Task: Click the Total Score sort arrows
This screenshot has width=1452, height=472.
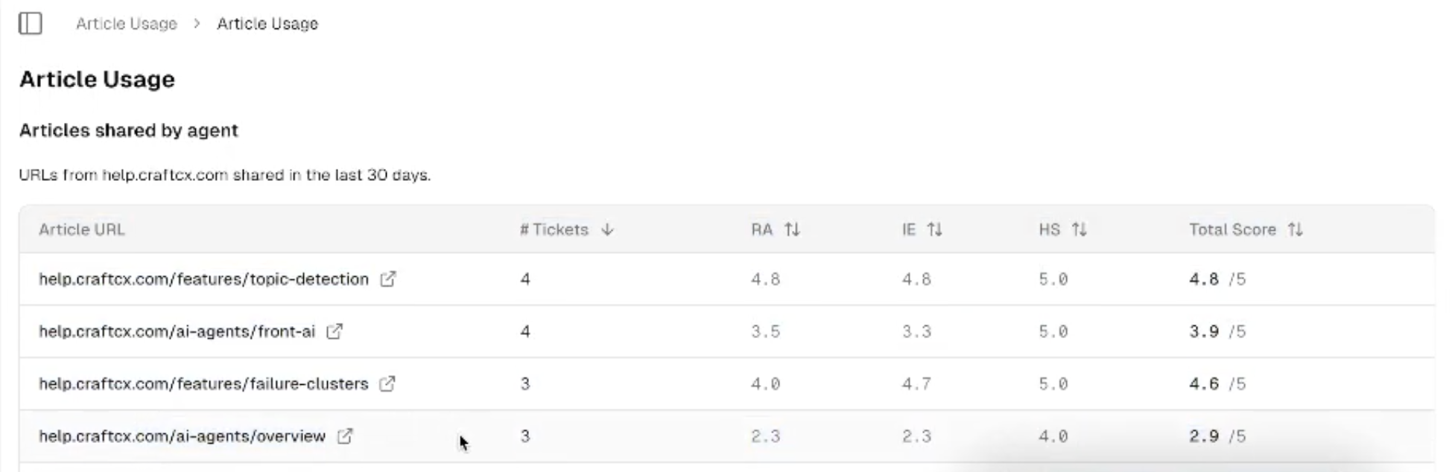Action: pos(1295,230)
